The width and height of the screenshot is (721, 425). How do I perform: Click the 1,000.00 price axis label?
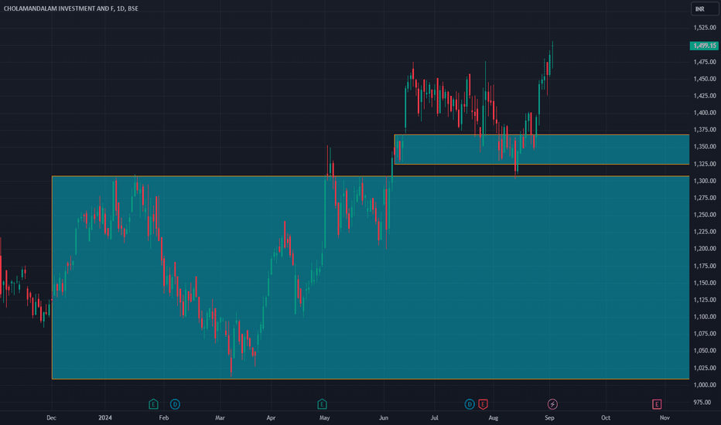pyautogui.click(x=705, y=385)
